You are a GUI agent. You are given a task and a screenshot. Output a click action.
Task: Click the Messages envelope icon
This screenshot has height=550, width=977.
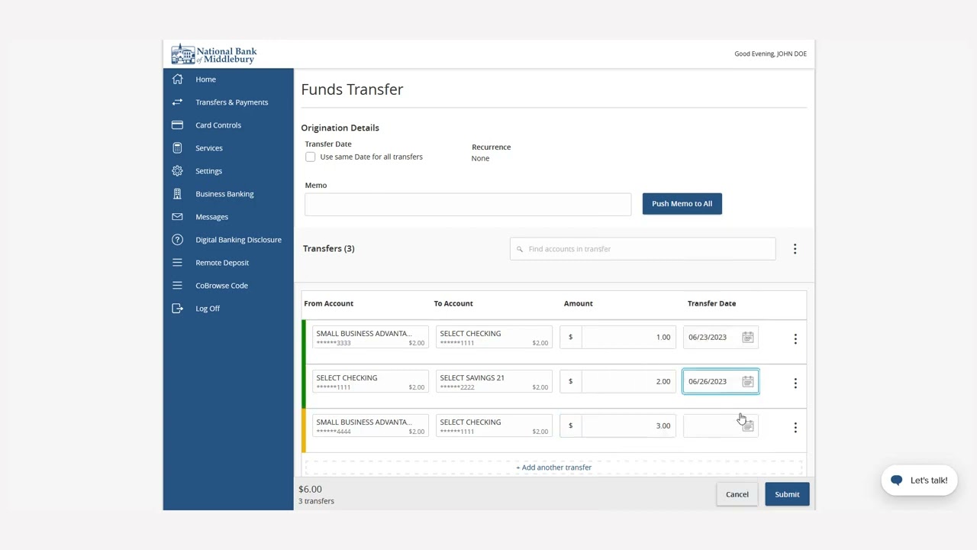[177, 217]
